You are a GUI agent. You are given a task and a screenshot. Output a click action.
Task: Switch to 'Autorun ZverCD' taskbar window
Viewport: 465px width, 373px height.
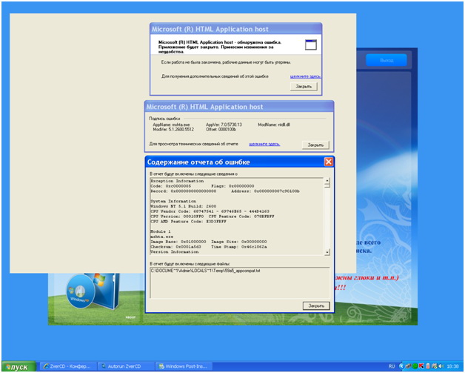pyautogui.click(x=127, y=366)
